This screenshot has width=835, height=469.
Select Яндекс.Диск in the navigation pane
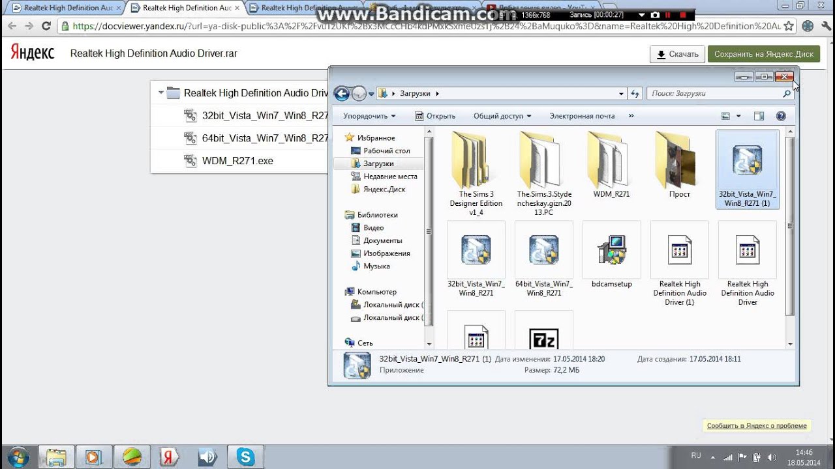[x=378, y=190]
